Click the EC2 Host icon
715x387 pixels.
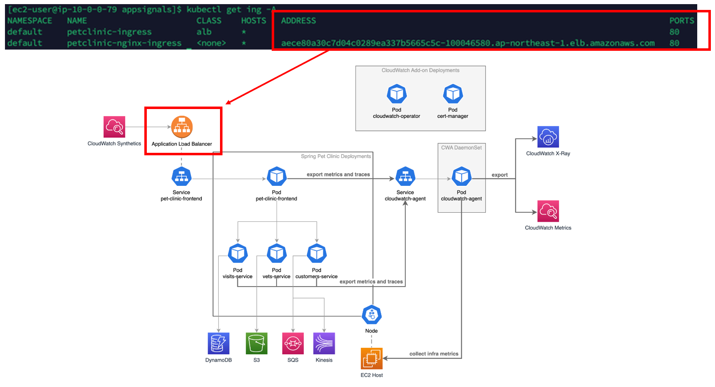tap(371, 359)
